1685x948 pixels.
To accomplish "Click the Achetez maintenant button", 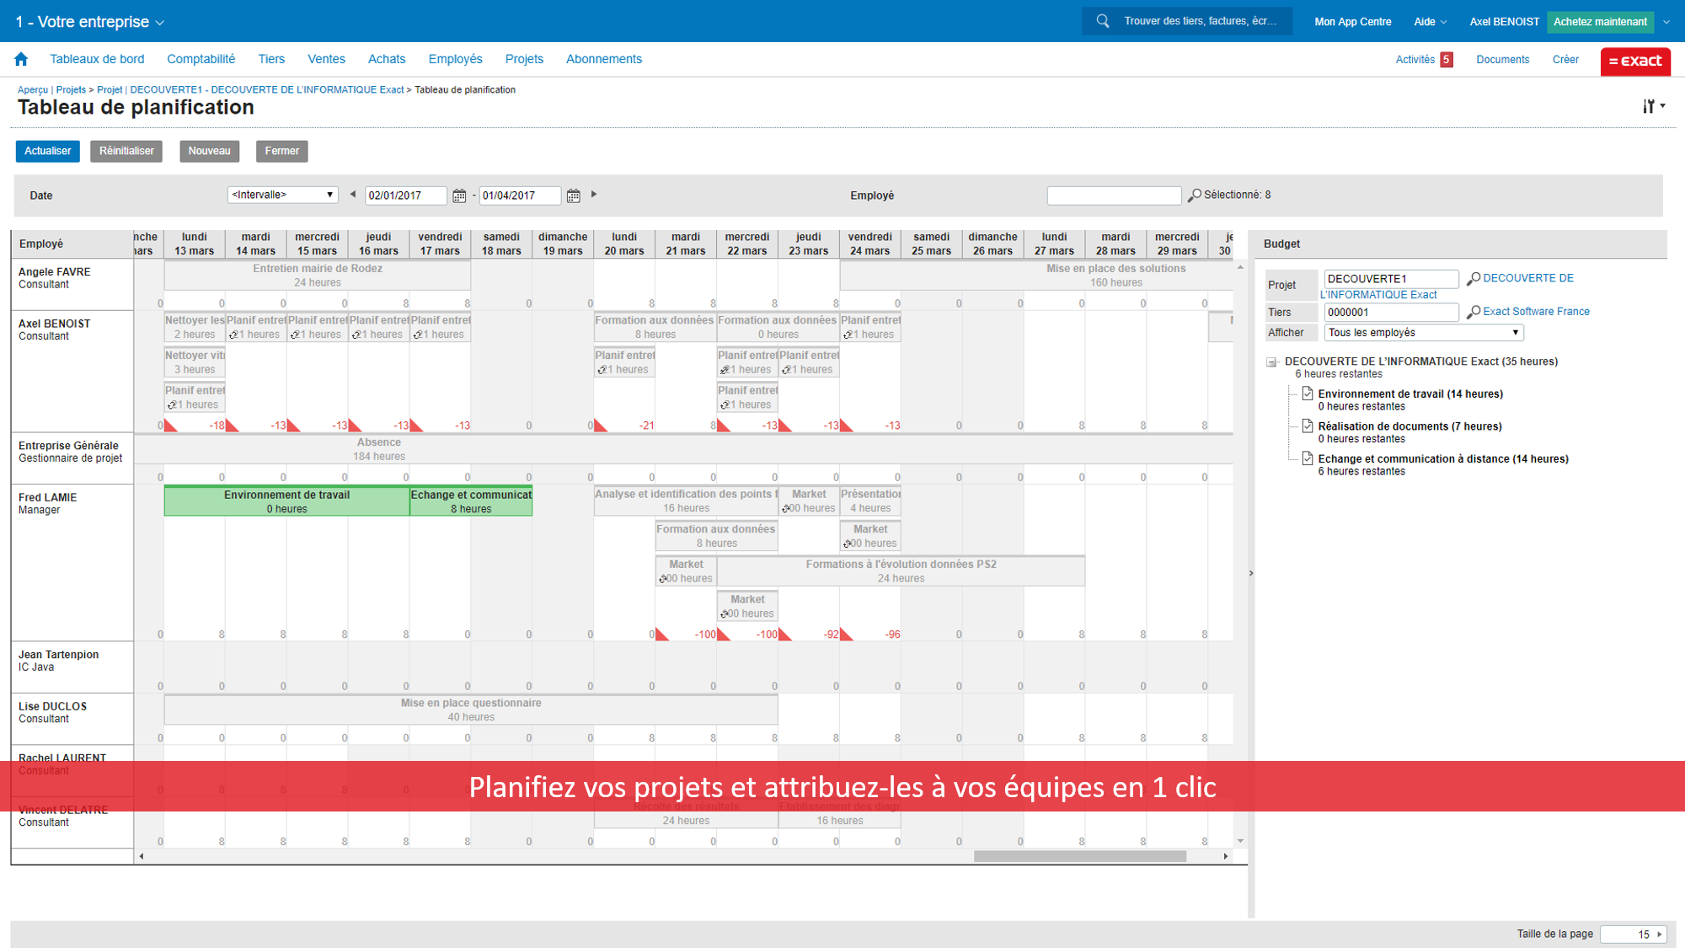I will (1600, 22).
